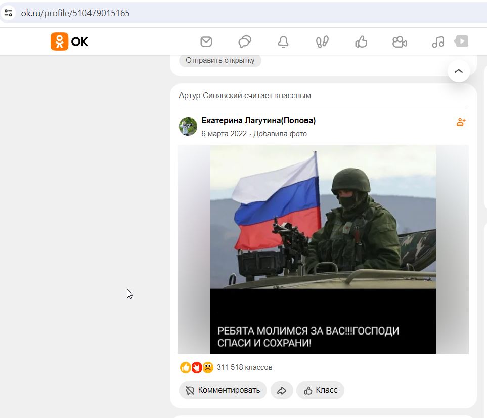
Task: Click the site settings icon in the address bar
Action: point(9,13)
